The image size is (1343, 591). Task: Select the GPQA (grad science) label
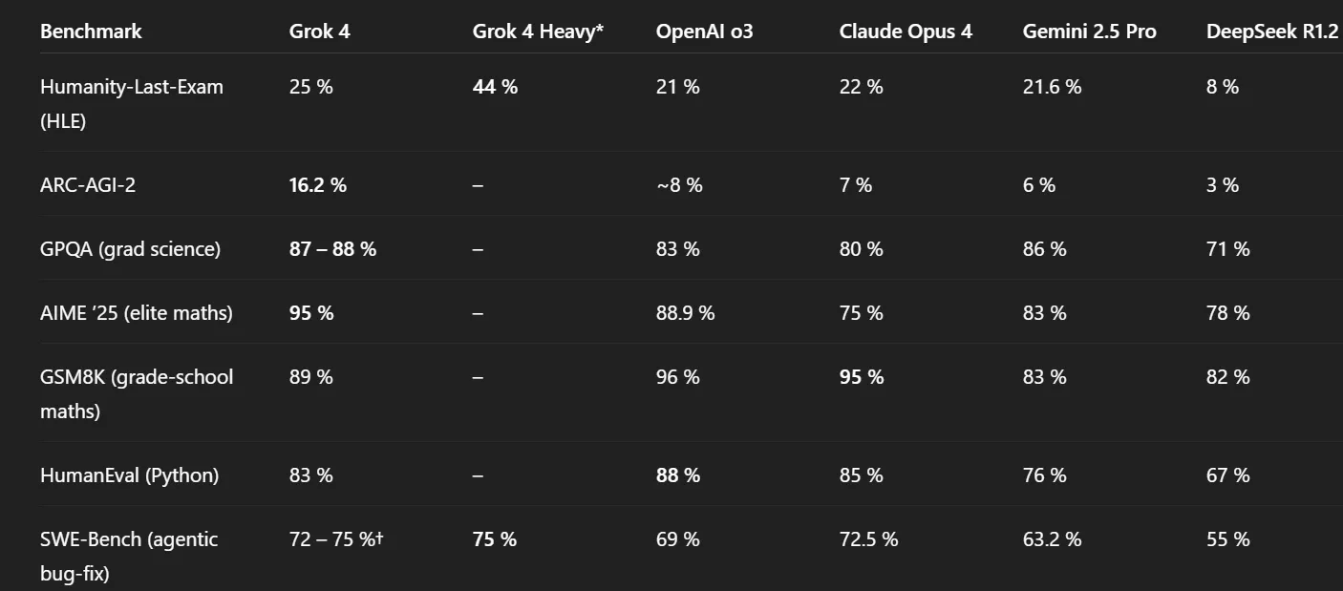coord(130,249)
